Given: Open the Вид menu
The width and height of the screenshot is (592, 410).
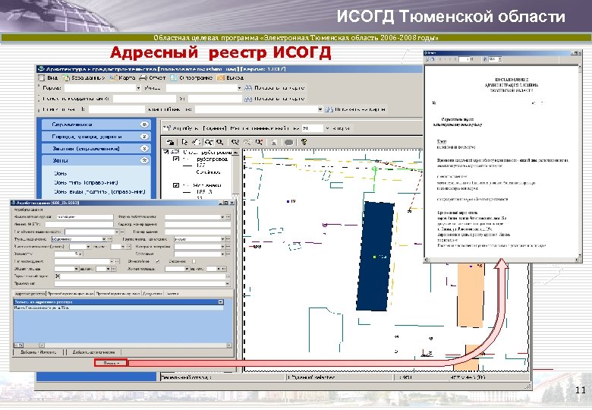Looking at the screenshot, I should pos(48,77).
